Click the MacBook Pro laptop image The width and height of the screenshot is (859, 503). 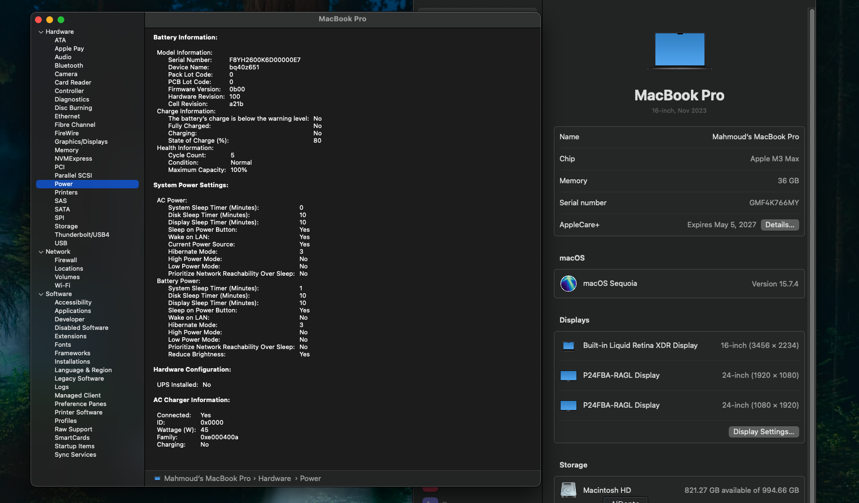pos(680,51)
